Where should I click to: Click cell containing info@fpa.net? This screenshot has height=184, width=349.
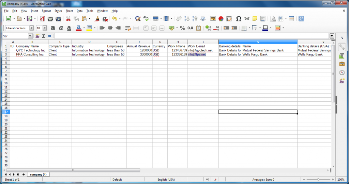click(203, 54)
